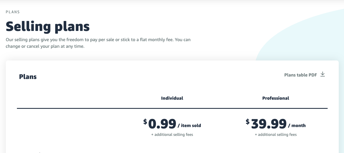344x153 pixels.
Task: Click the $0.99 price figure
Action: click(x=162, y=124)
